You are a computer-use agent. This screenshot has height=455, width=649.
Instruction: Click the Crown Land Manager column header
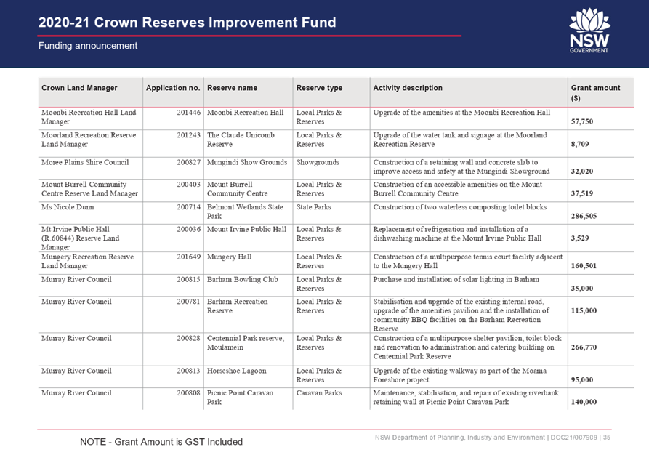79,88
